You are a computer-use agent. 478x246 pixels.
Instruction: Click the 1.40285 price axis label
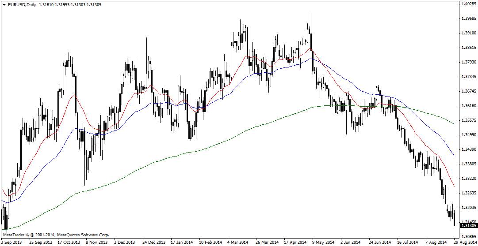tap(468, 4)
